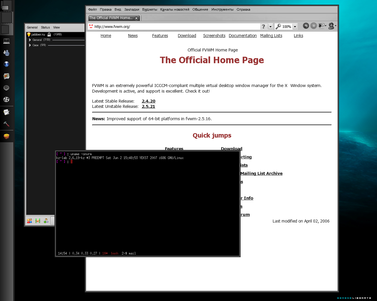Open the Виджеты menu
Viewport: 377px width, 301px height.
tap(150, 9)
